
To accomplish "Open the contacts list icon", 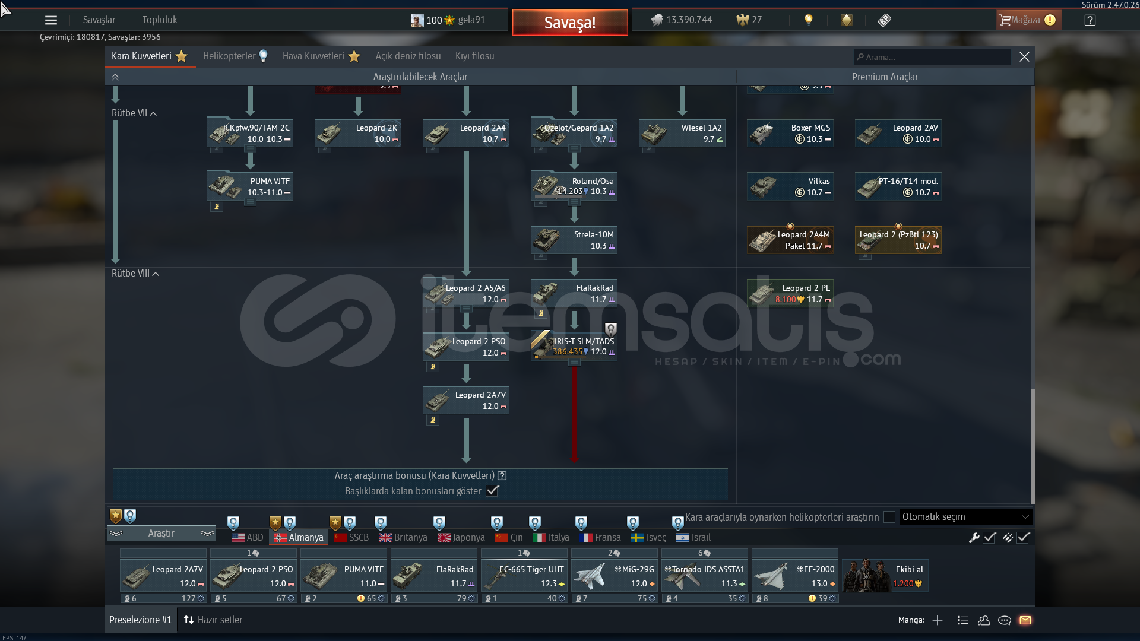I will (984, 620).
